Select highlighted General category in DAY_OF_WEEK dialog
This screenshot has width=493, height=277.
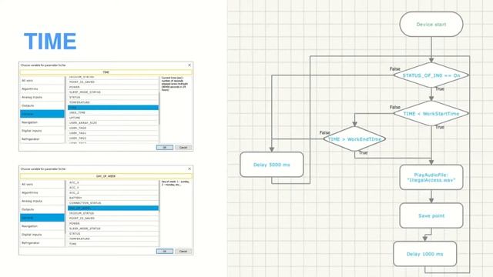tap(42, 218)
